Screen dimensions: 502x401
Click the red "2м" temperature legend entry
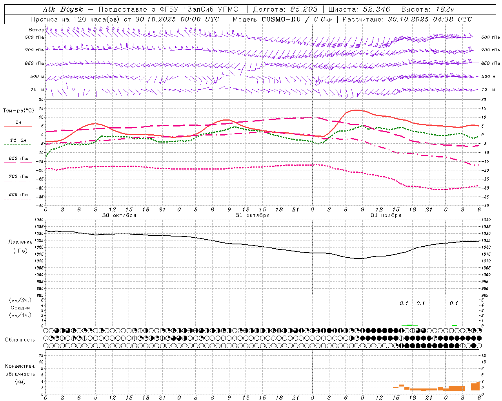point(18,123)
